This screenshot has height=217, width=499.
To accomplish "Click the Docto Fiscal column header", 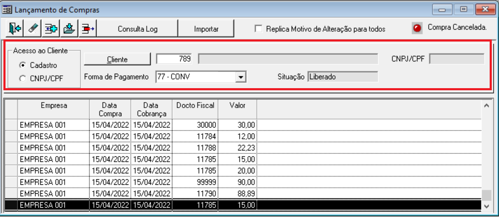I will point(195,109).
